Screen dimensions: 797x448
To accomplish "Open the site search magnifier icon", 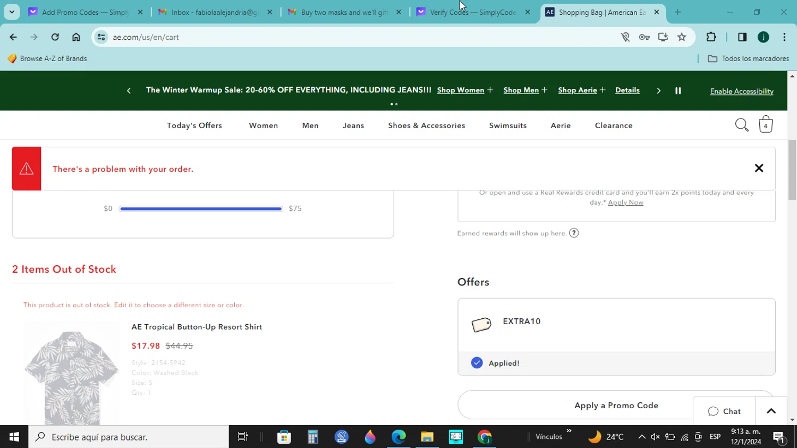I will [742, 125].
